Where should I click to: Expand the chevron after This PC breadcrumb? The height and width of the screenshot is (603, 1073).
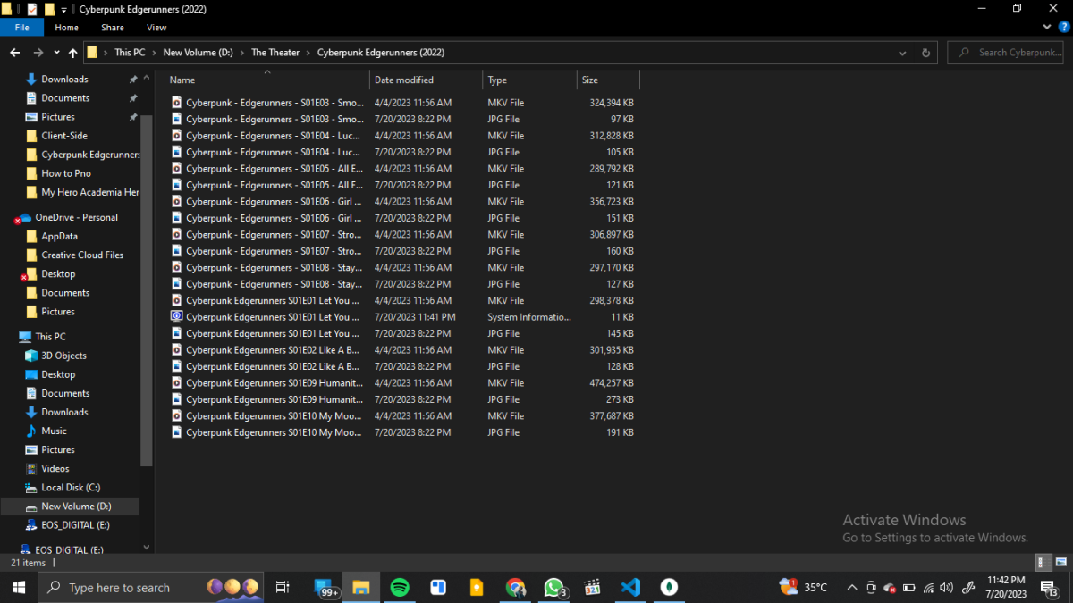[x=154, y=53]
